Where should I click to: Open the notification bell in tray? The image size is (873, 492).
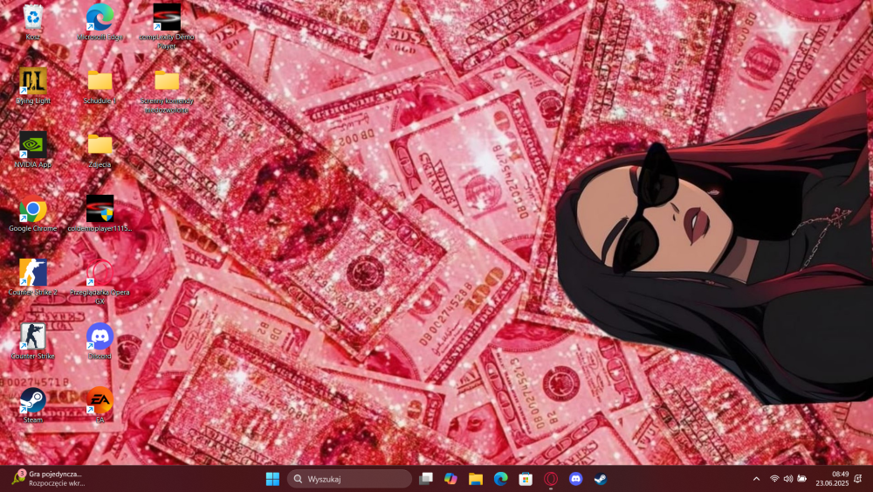click(x=858, y=479)
